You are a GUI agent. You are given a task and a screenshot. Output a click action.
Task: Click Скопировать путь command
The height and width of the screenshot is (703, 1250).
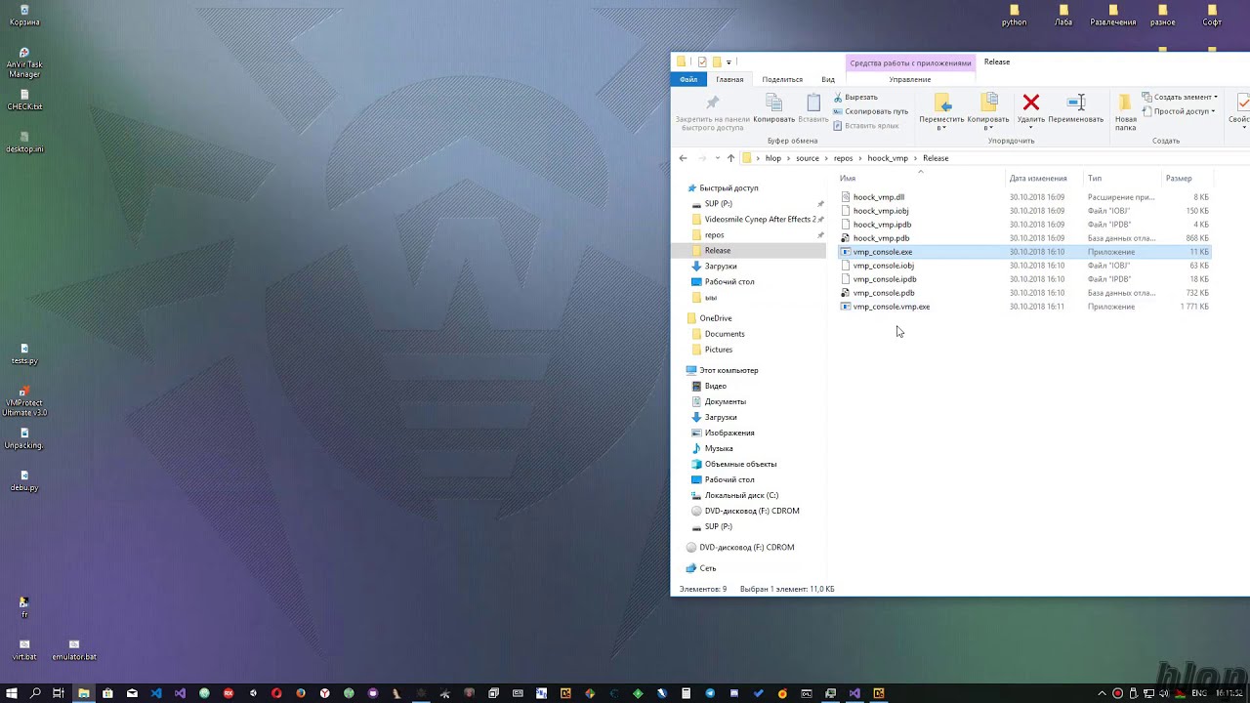tap(870, 111)
